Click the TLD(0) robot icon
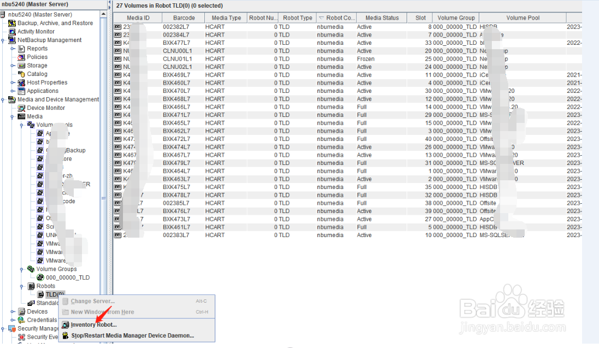599x348 pixels. point(40,294)
